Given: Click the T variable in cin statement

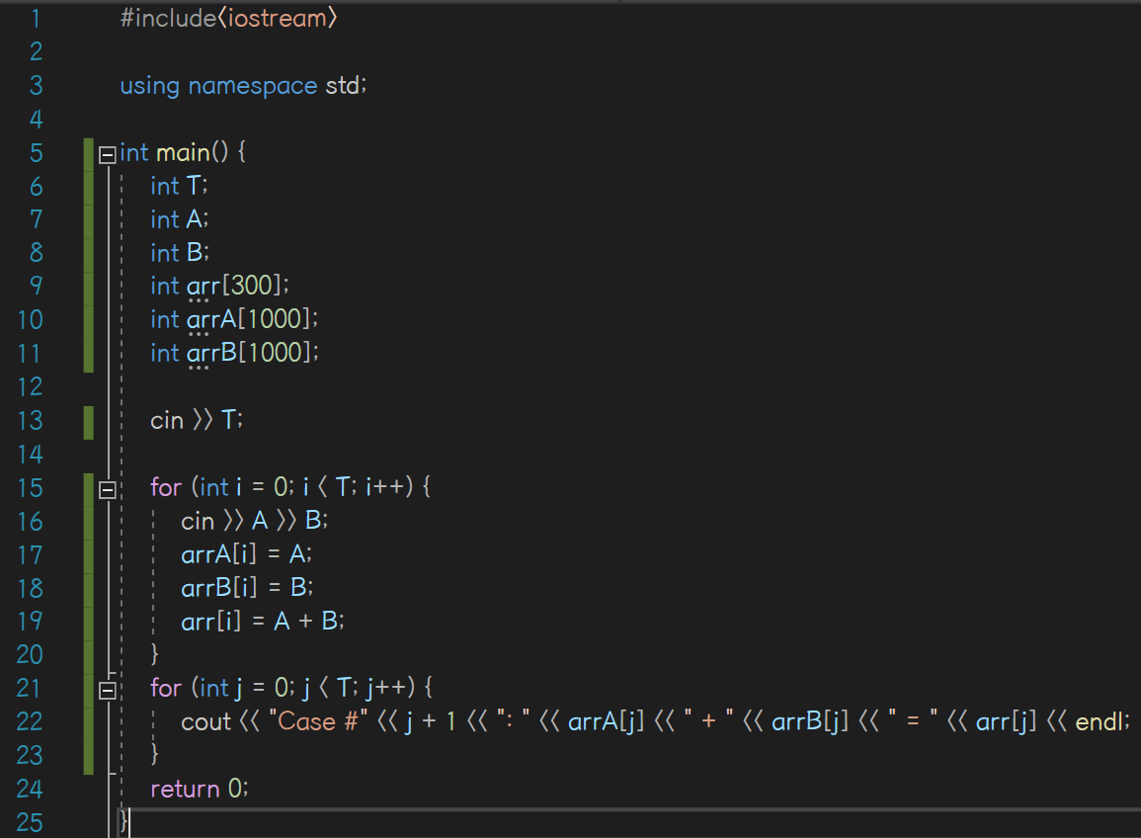Looking at the screenshot, I should coord(228,420).
